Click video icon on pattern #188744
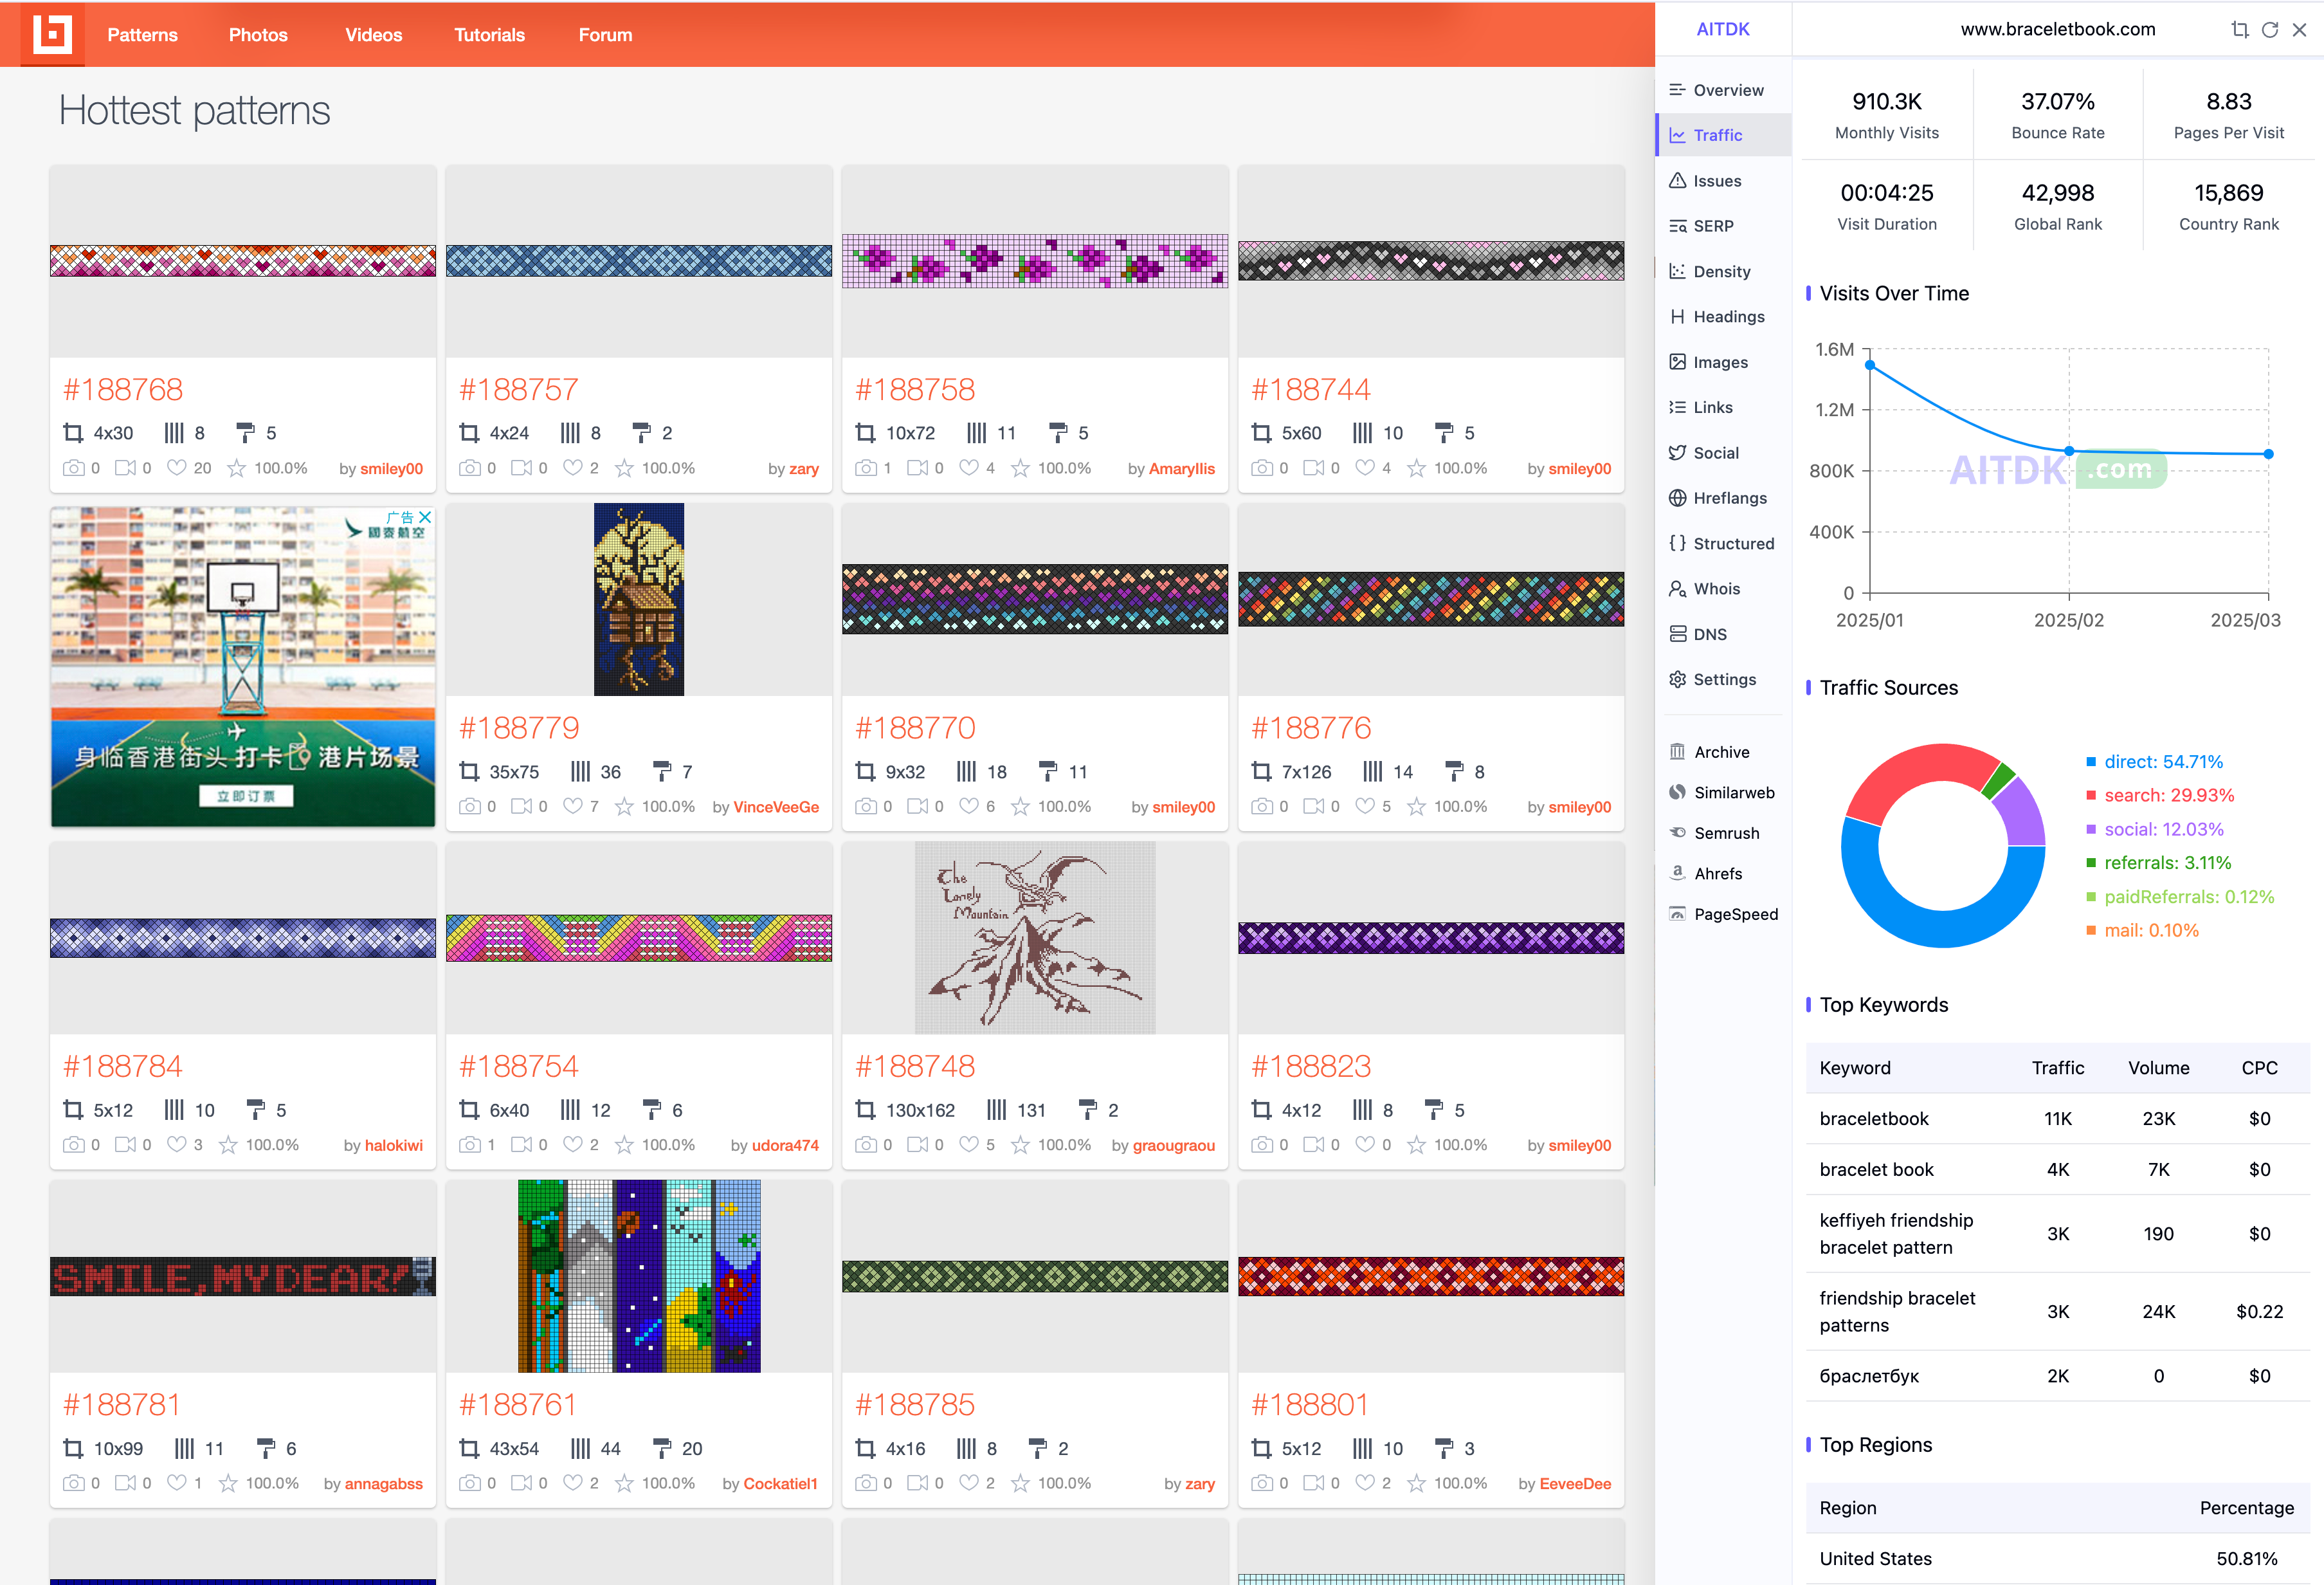Image resolution: width=2324 pixels, height=1585 pixels. [1313, 467]
